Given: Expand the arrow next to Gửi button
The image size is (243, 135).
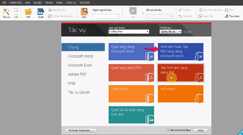Looking at the screenshot, I should (143, 13).
